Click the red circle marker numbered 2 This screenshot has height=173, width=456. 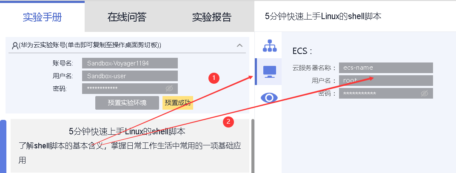(x=228, y=122)
